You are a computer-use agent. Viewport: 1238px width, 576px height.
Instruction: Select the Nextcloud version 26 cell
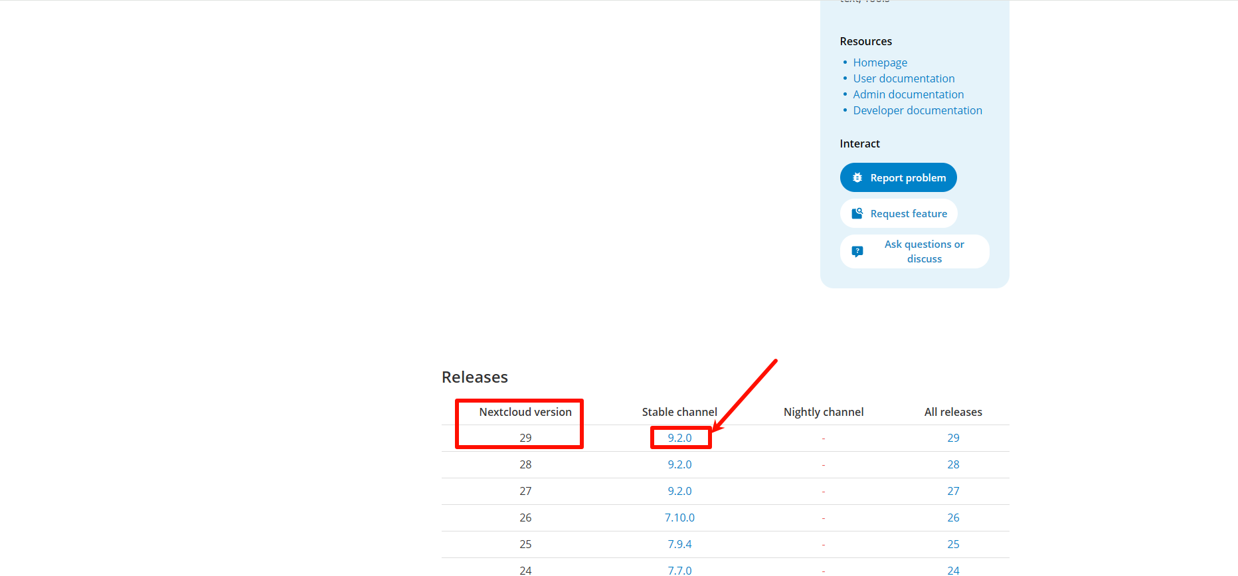[x=525, y=518]
